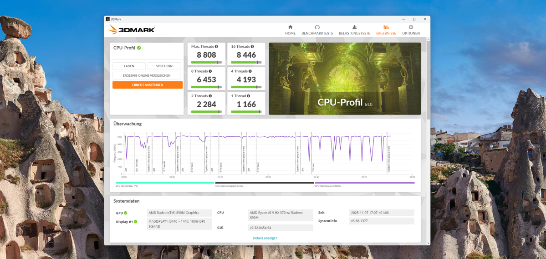Click the AMD Ryzen AI 9 HX 370 field
The height and width of the screenshot is (259, 546).
(281, 215)
